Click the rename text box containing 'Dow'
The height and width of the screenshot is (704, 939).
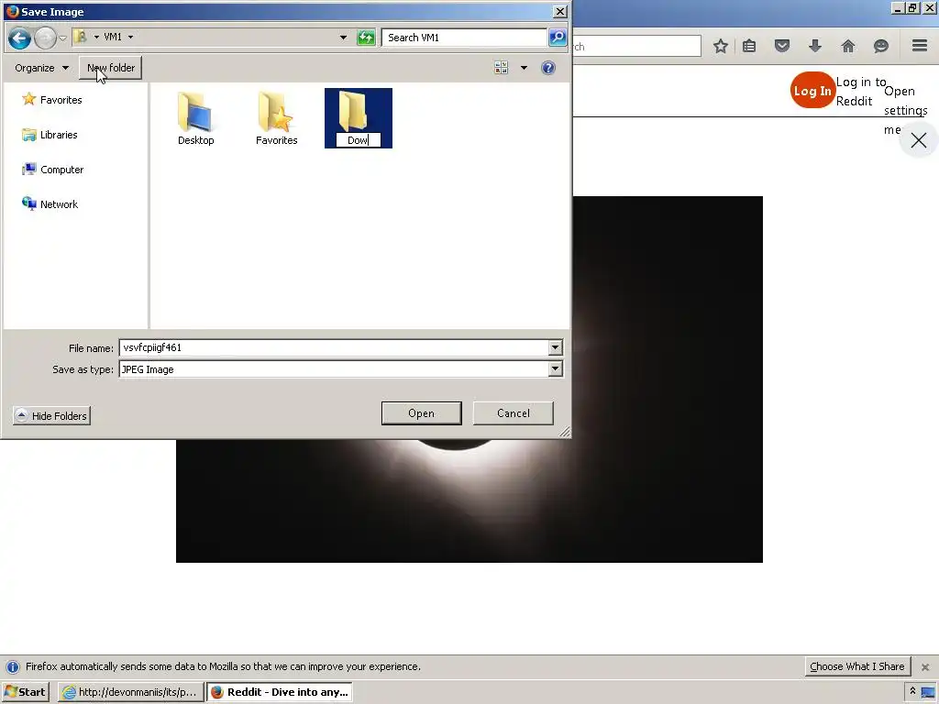click(x=359, y=140)
